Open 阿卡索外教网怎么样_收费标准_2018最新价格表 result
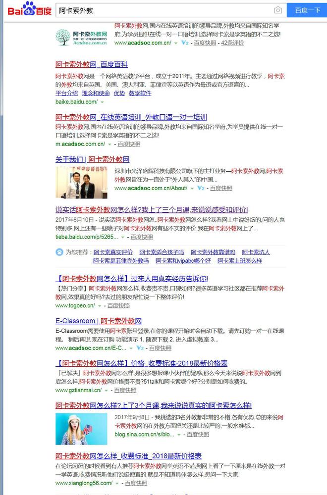The width and height of the screenshot is (327, 495). (x=129, y=456)
